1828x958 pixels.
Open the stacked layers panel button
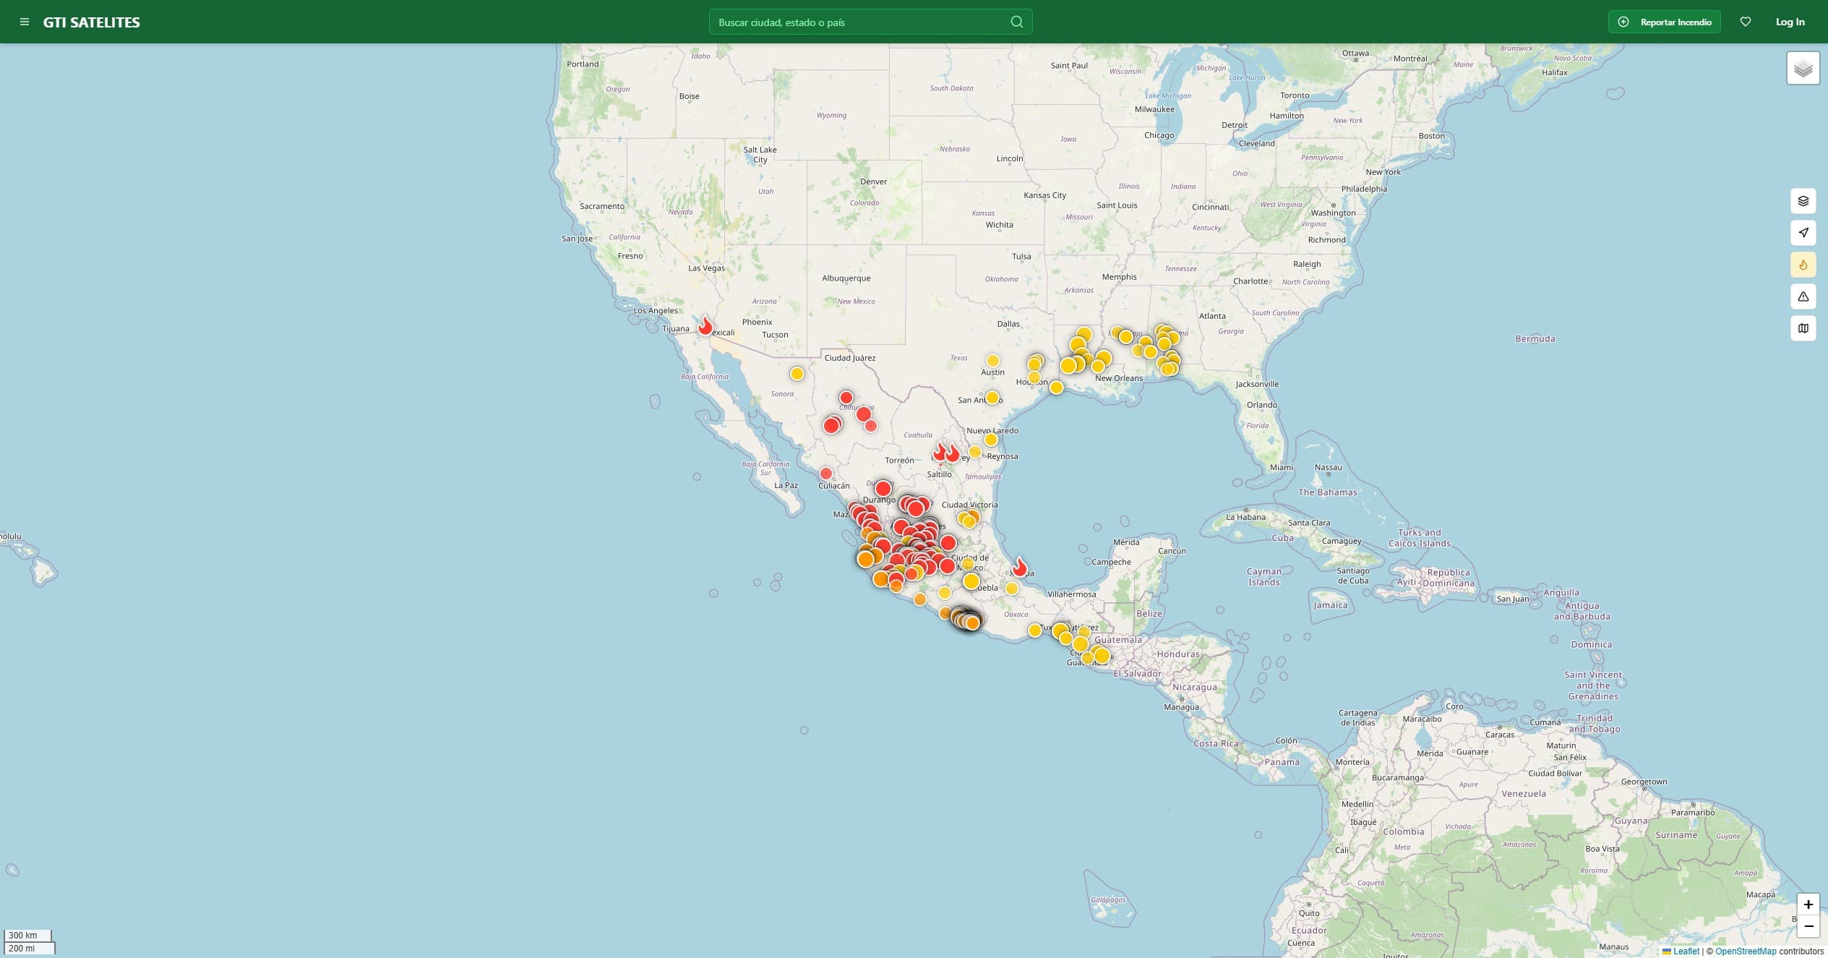pyautogui.click(x=1803, y=201)
